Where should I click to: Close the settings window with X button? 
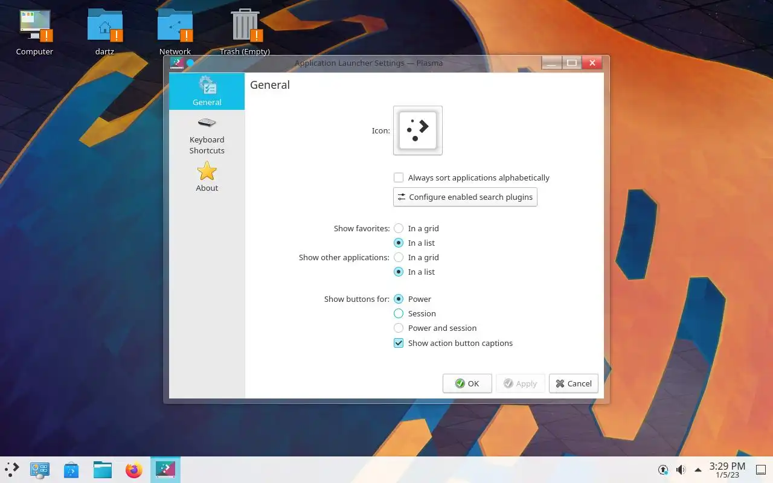[592, 63]
